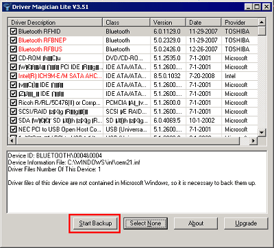Uncheck the Bluetooth RFBNEP checkbox
The image size is (274, 248).
point(14,40)
